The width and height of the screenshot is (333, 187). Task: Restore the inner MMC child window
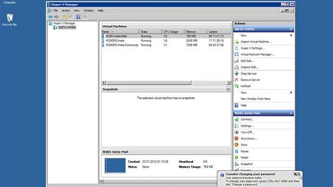click(287, 10)
